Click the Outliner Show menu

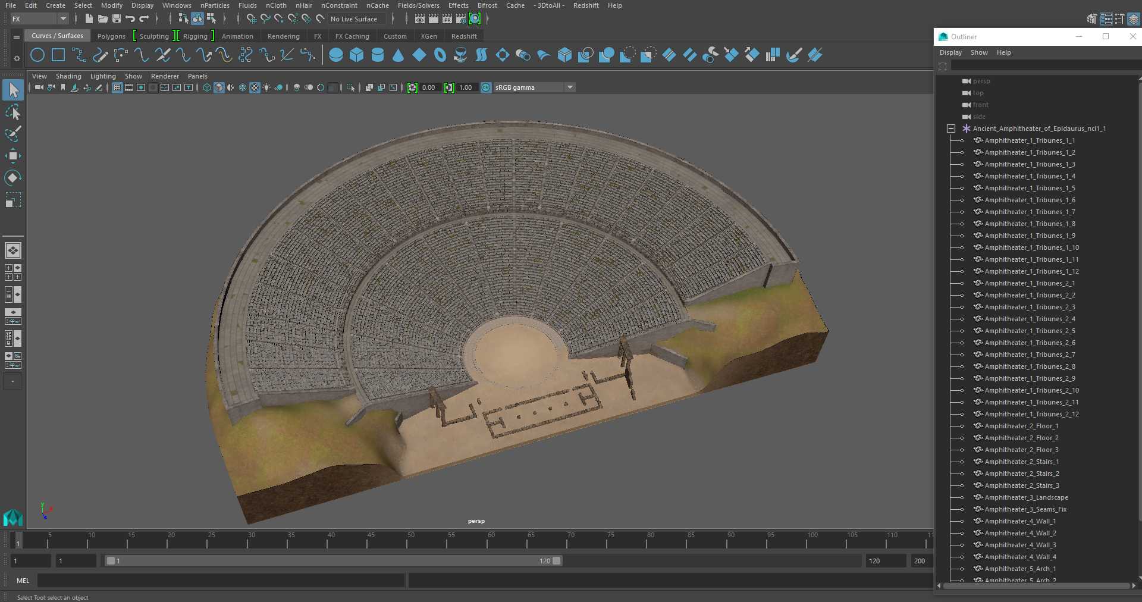click(979, 52)
